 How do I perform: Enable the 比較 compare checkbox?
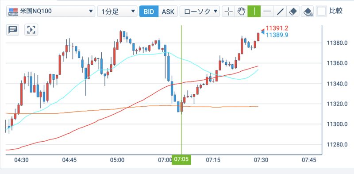(x=322, y=12)
